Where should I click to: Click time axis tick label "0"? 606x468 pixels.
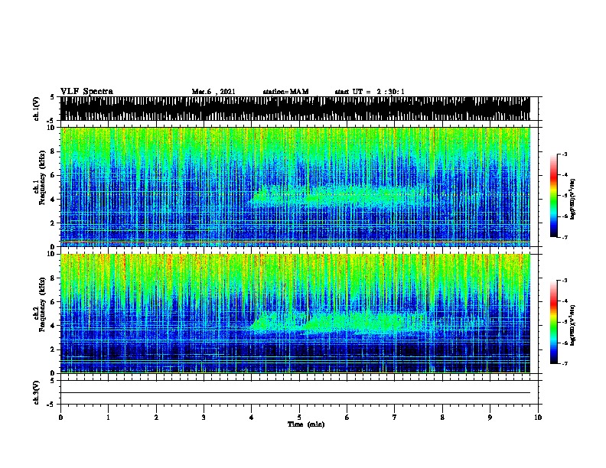tap(60, 417)
